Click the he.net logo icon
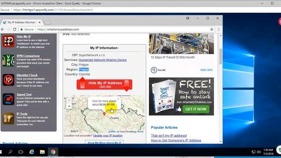This screenshot has height=158, width=281. pyautogui.click(x=154, y=70)
